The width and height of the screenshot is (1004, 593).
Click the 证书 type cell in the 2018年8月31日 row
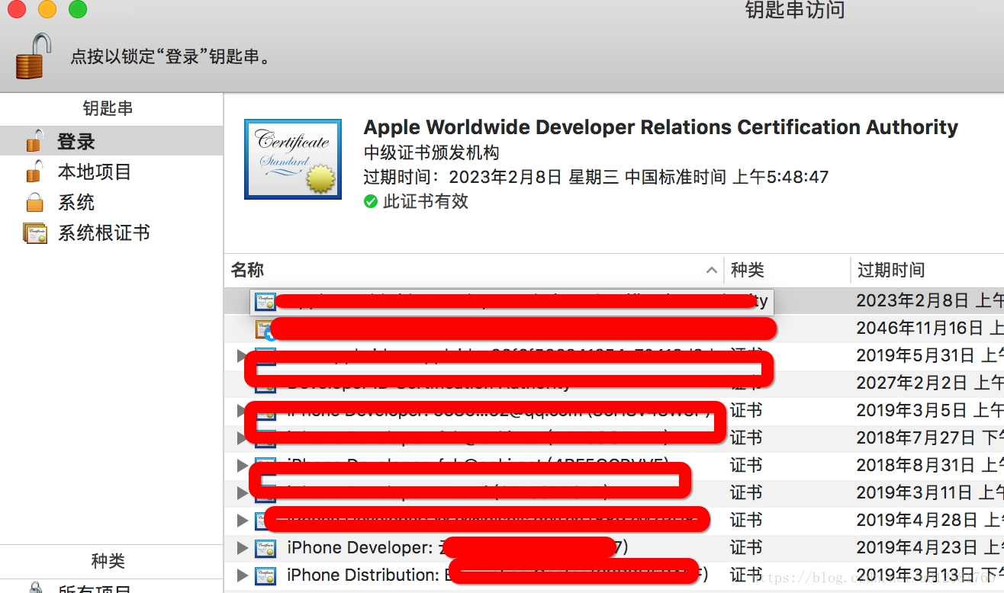click(x=746, y=466)
